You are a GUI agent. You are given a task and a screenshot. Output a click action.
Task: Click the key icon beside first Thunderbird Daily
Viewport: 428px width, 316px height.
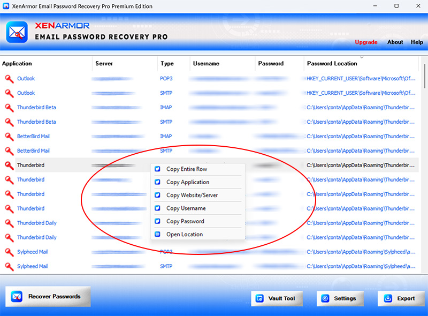[9, 223]
